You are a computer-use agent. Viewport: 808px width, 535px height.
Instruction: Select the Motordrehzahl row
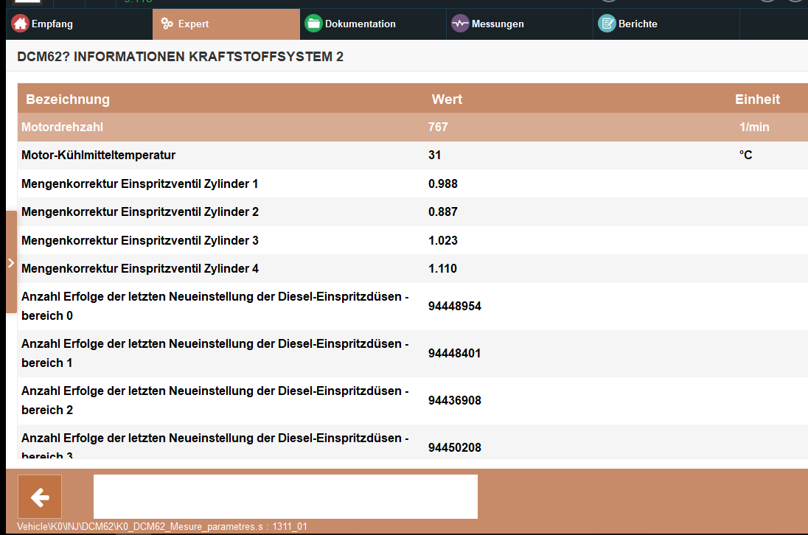click(413, 127)
